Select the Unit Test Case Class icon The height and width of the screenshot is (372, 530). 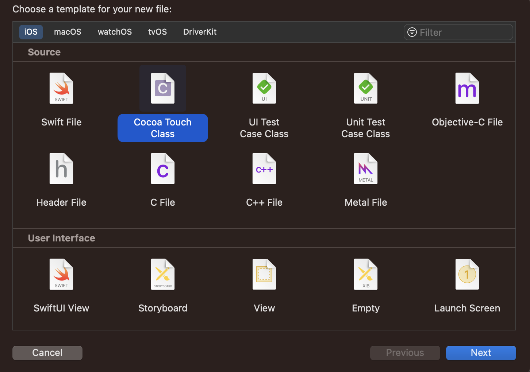coord(366,89)
